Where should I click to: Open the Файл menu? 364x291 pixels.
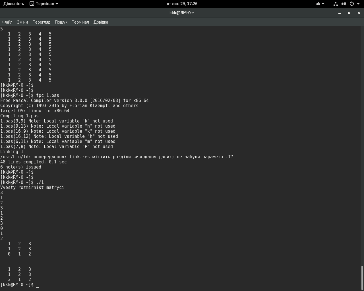(7, 22)
